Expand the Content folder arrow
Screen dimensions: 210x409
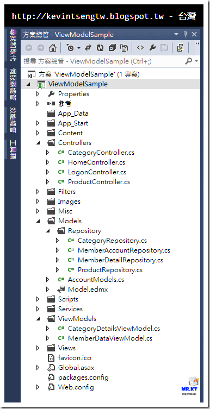pyautogui.click(x=38, y=133)
